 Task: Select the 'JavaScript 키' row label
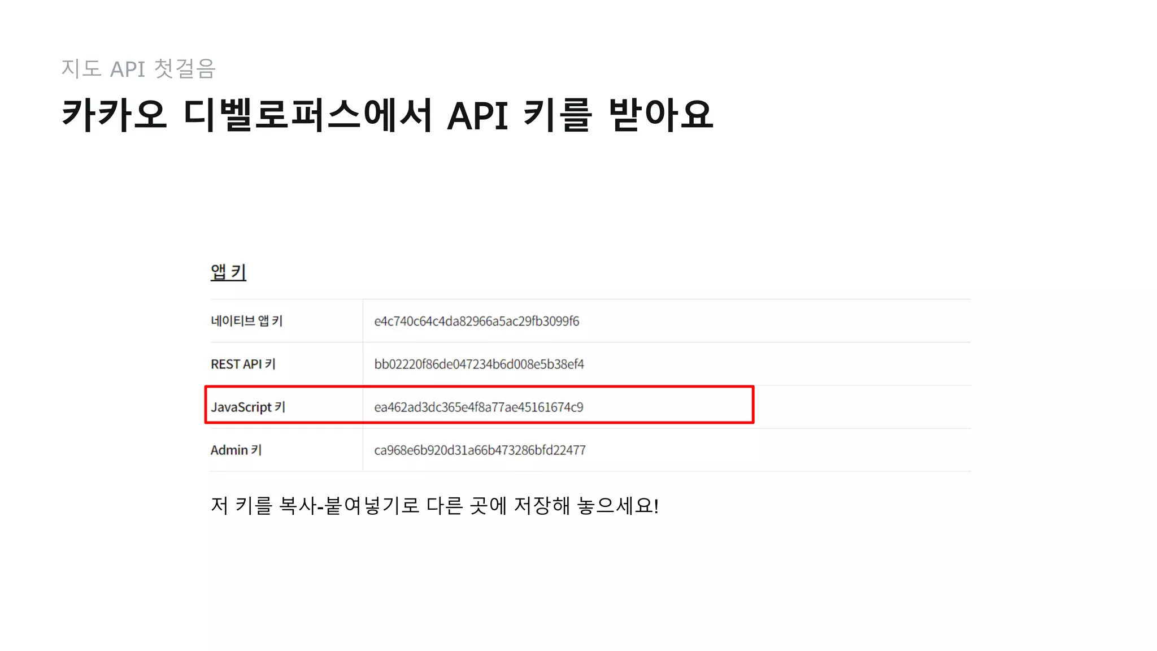248,407
